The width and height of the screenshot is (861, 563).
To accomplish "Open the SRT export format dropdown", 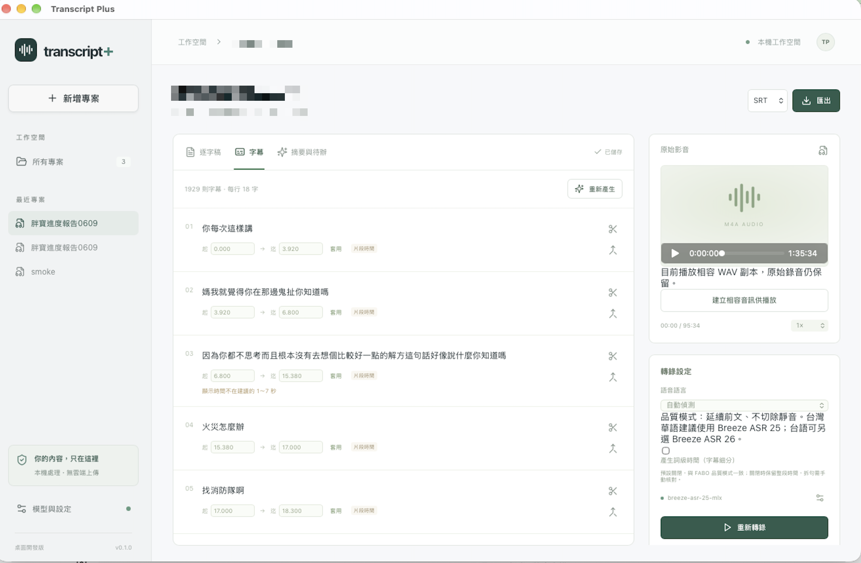I will point(767,100).
